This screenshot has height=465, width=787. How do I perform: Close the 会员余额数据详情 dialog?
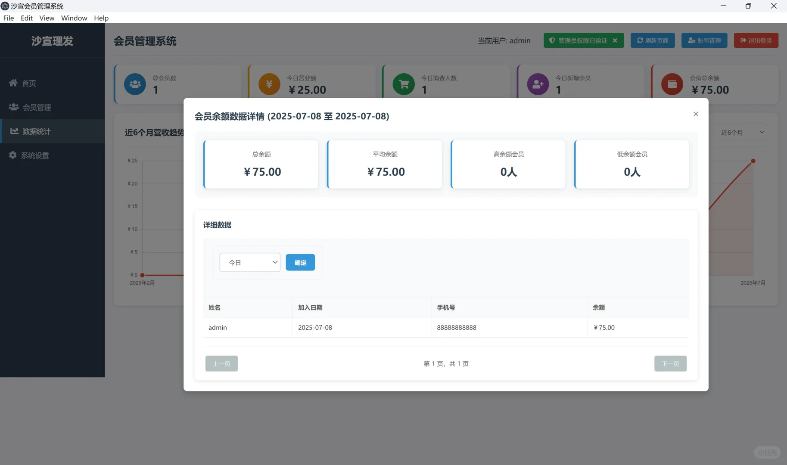(x=696, y=114)
